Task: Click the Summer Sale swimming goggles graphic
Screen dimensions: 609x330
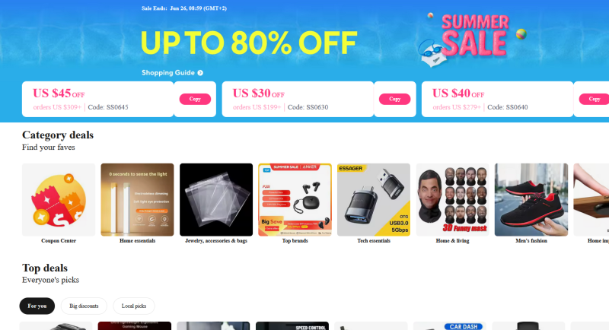Action: click(x=430, y=53)
